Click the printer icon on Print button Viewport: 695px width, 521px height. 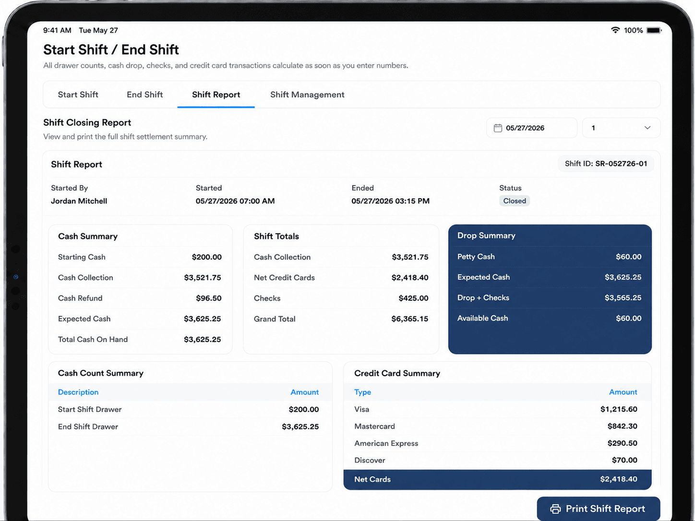[x=555, y=509]
